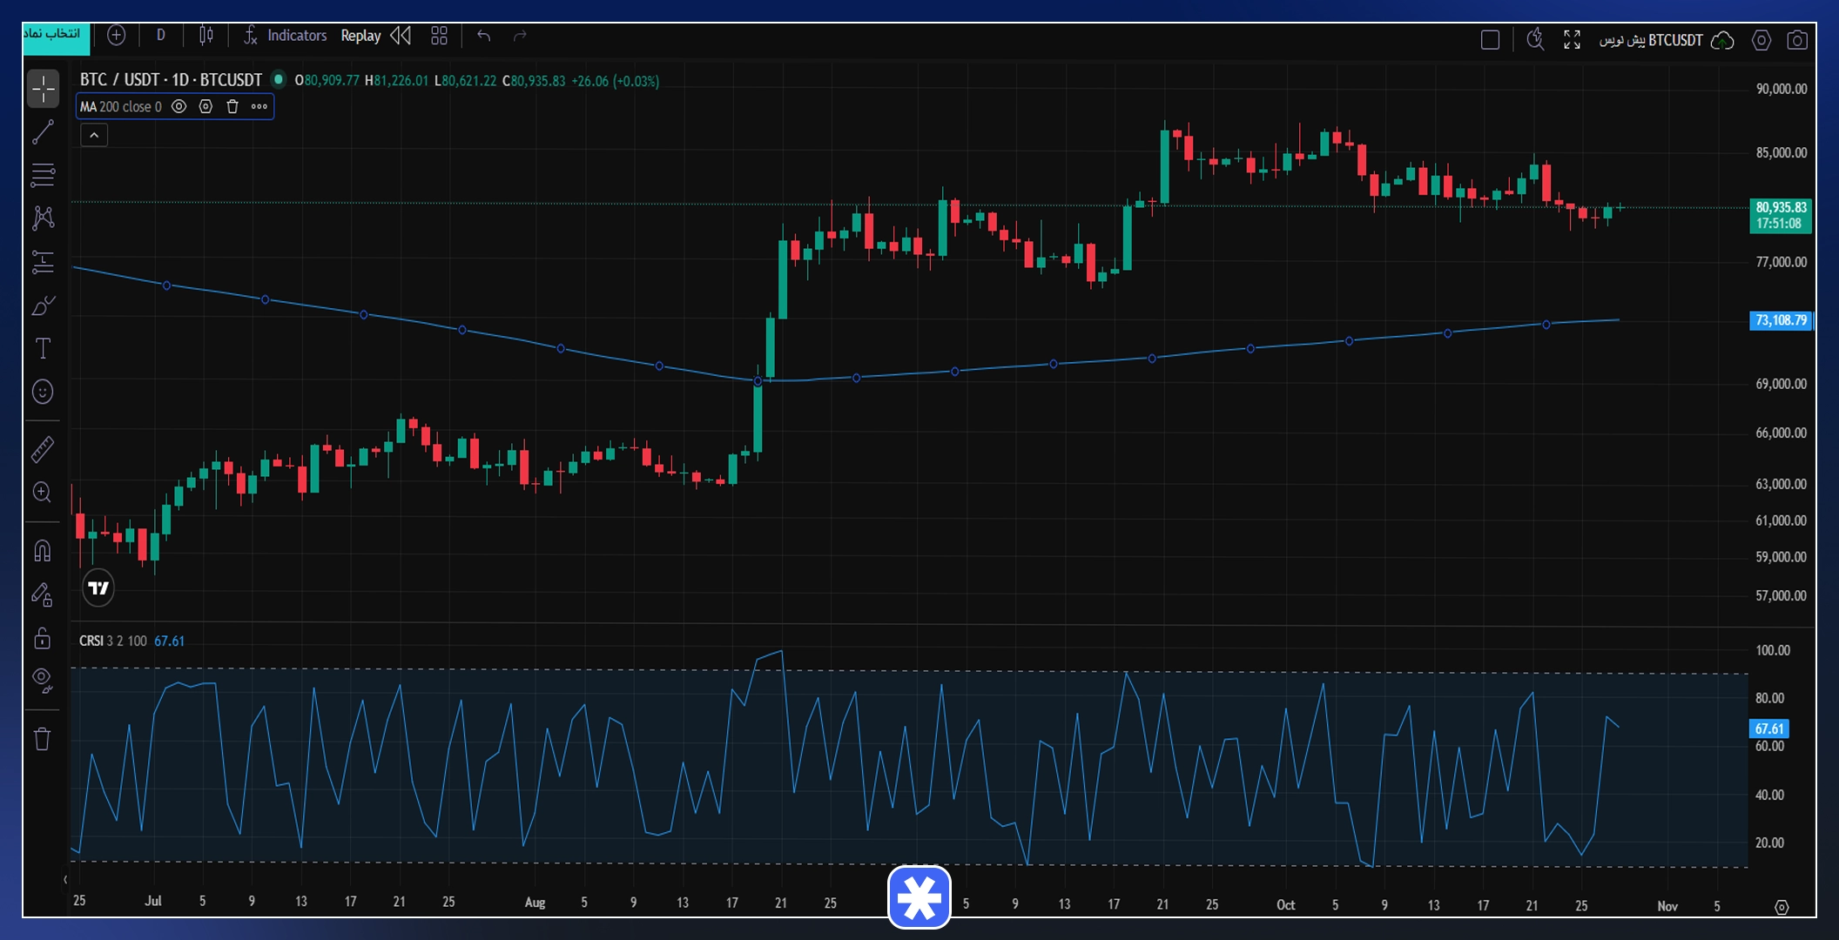This screenshot has width=1839, height=940.
Task: Open quick search from the top toolbar
Action: click(1535, 40)
